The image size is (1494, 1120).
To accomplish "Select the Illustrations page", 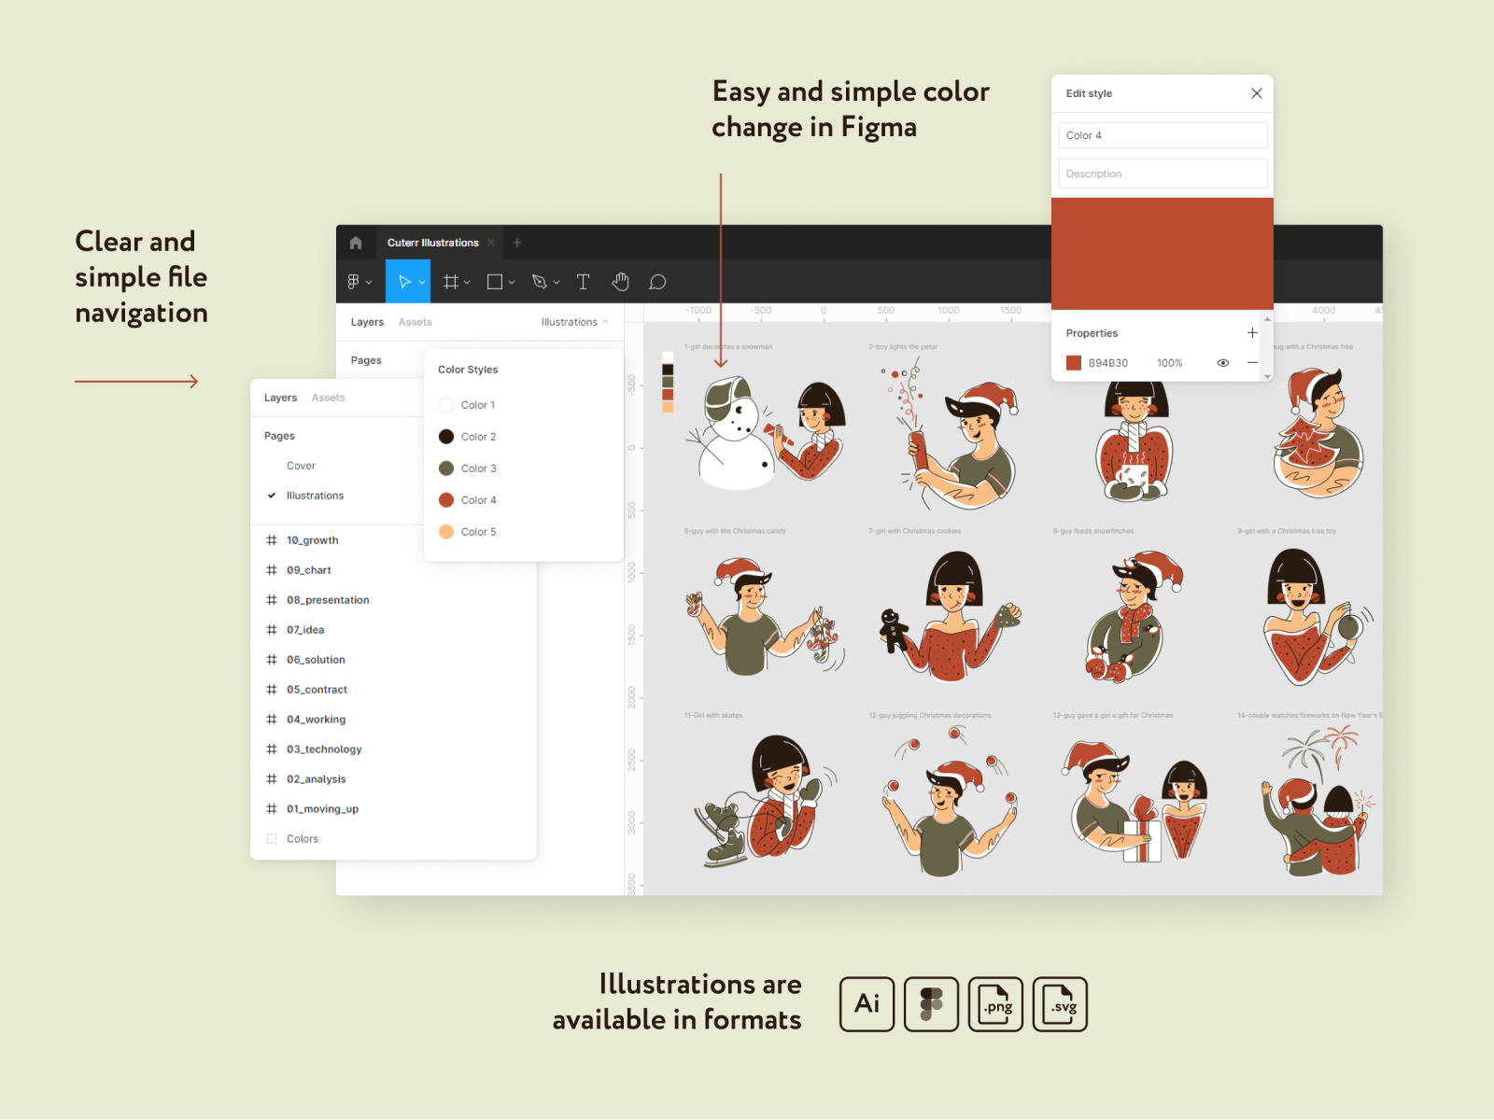I will pyautogui.click(x=315, y=496).
